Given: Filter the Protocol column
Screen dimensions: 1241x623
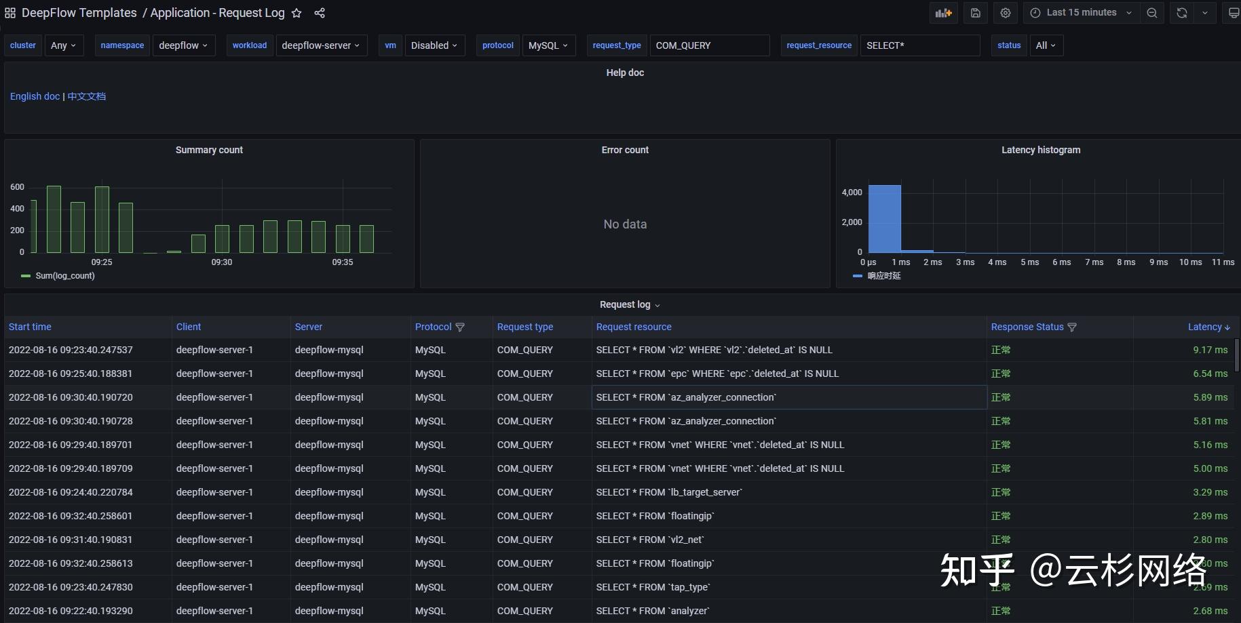Looking at the screenshot, I should point(460,327).
